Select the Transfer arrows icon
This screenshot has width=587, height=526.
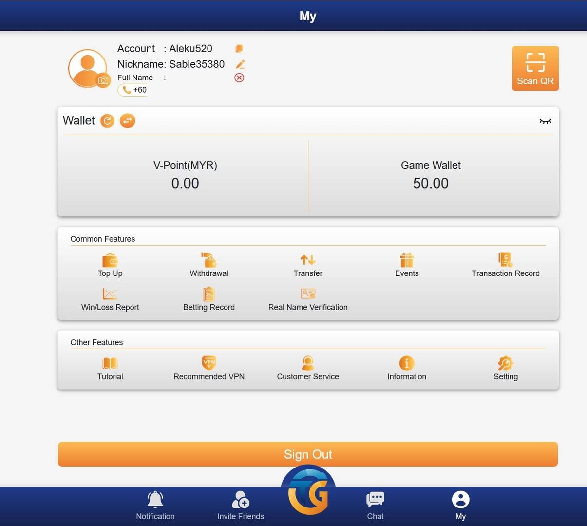(x=308, y=260)
